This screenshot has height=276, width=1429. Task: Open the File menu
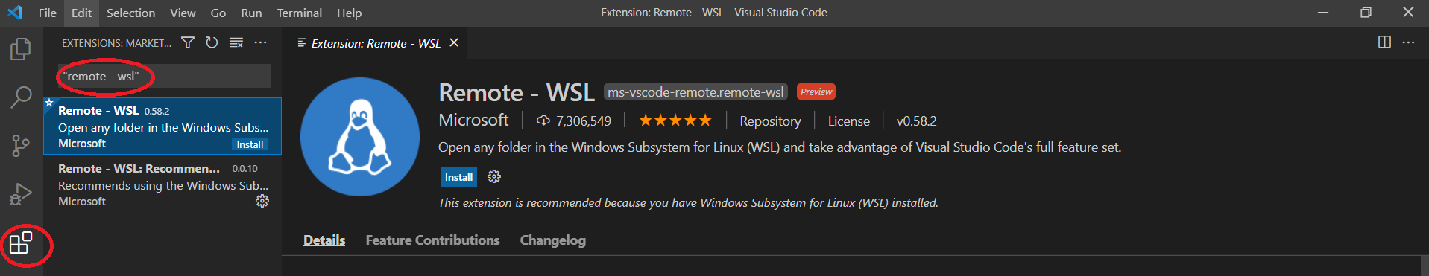pyautogui.click(x=47, y=13)
